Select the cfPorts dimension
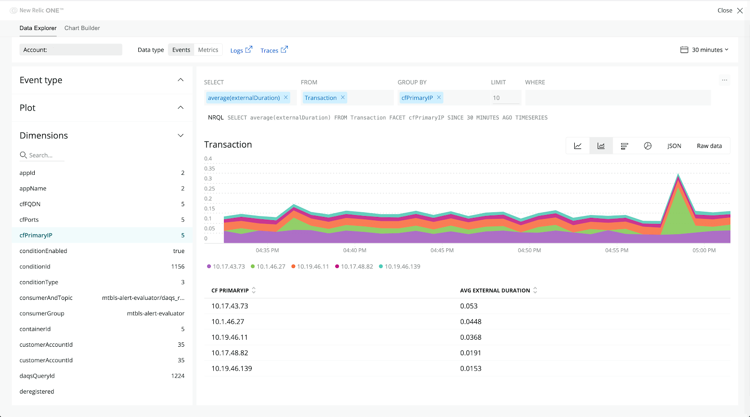Screen dimensions: 750x417 coord(102,220)
